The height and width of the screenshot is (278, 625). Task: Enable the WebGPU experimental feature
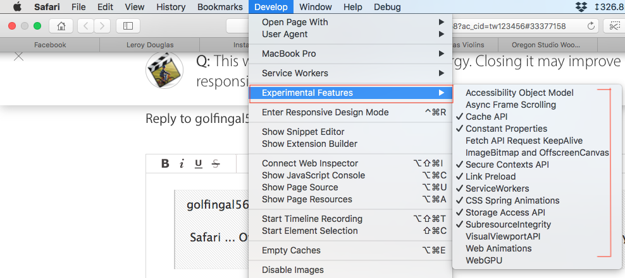pos(484,260)
